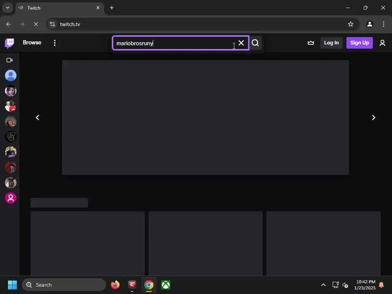Open the black-and-gold avatar channel
This screenshot has width=392, height=294.
tap(10, 137)
